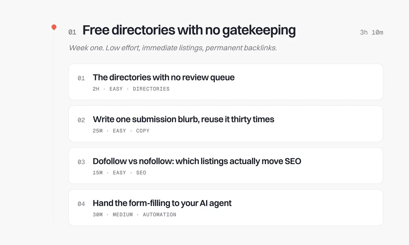409x245 pixels.
Task: Click the 3h 10m duration label
Action: 372,32
